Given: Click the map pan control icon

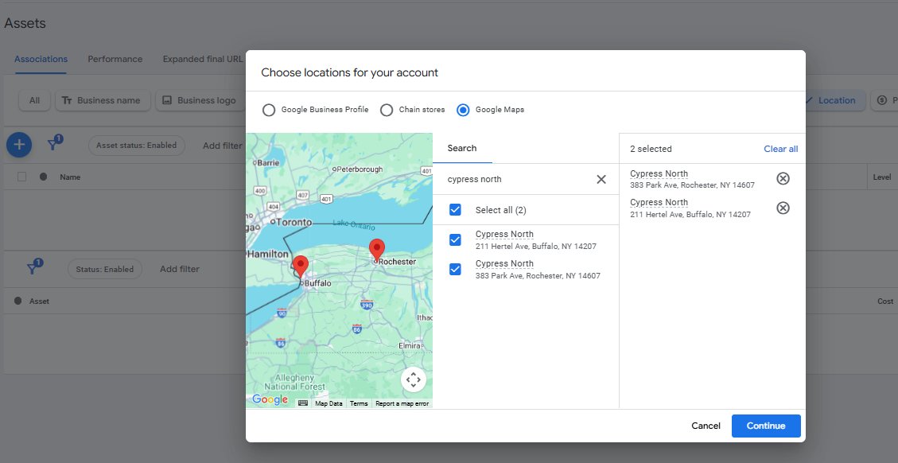Looking at the screenshot, I should (414, 379).
